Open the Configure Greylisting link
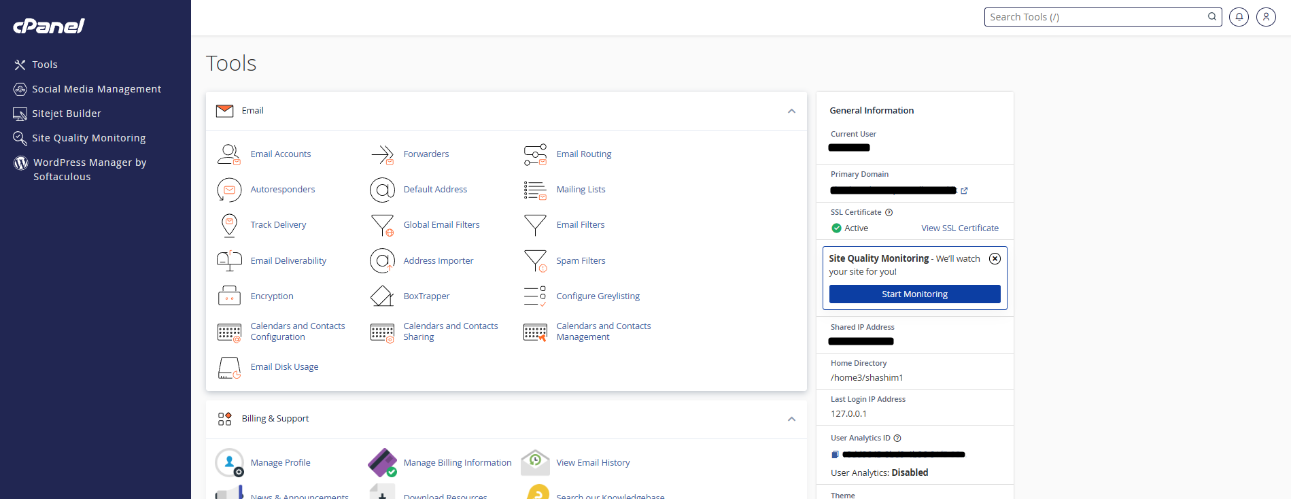This screenshot has height=499, width=1291. coord(598,296)
